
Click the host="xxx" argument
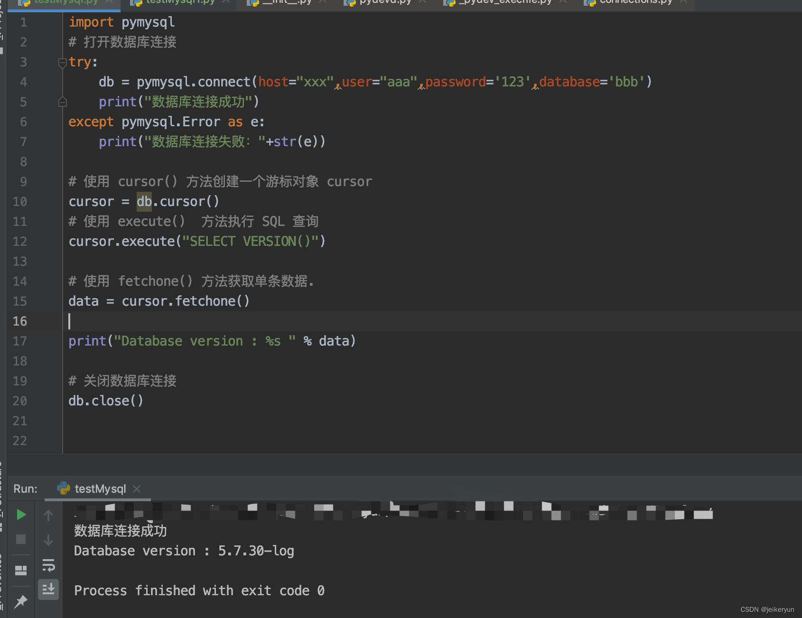[296, 82]
